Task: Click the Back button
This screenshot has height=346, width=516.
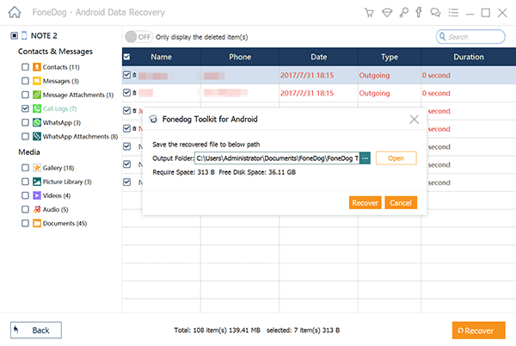Action: 36,331
